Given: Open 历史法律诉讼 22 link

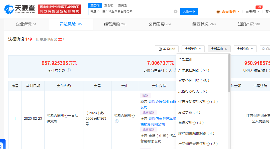Looking at the screenshot, I should (x=50, y=39).
